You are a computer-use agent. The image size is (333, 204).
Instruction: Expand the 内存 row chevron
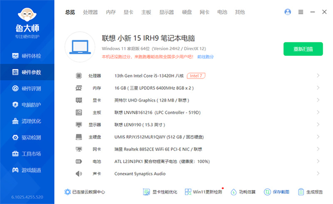[318, 88]
